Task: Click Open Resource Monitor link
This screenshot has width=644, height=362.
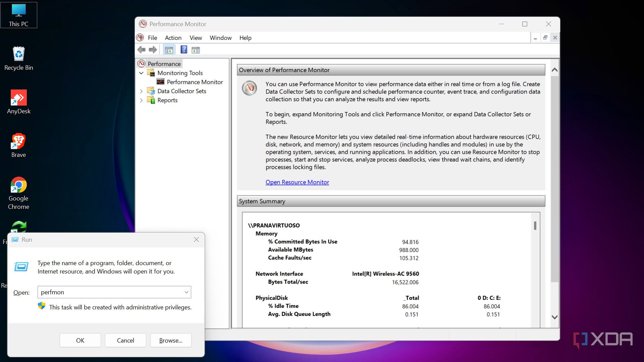Action: 297,182
